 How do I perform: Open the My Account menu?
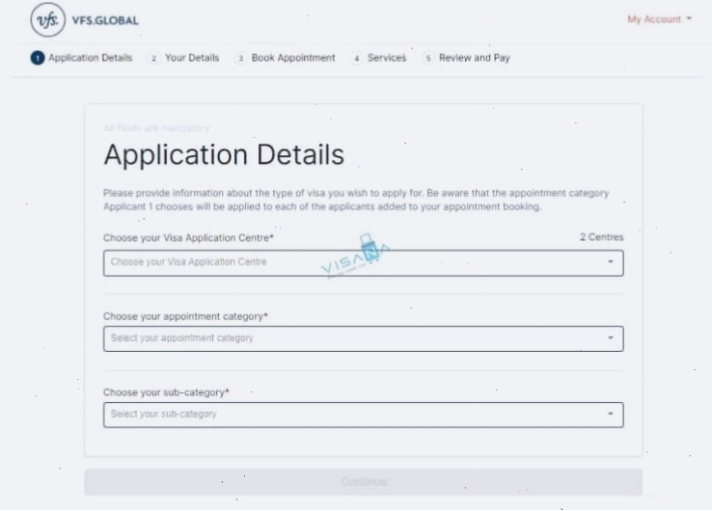(x=659, y=19)
